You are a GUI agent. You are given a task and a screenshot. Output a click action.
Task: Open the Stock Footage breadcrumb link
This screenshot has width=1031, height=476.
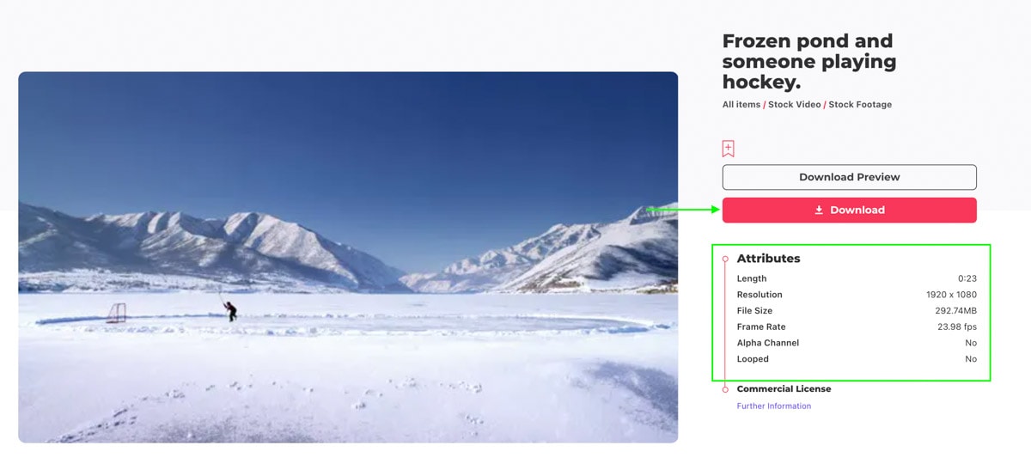pyautogui.click(x=860, y=105)
